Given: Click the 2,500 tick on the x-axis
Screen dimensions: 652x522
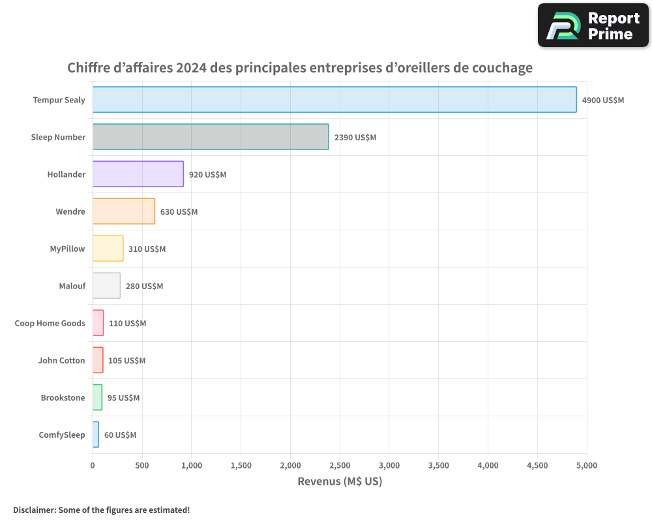Looking at the screenshot, I should tap(339, 465).
